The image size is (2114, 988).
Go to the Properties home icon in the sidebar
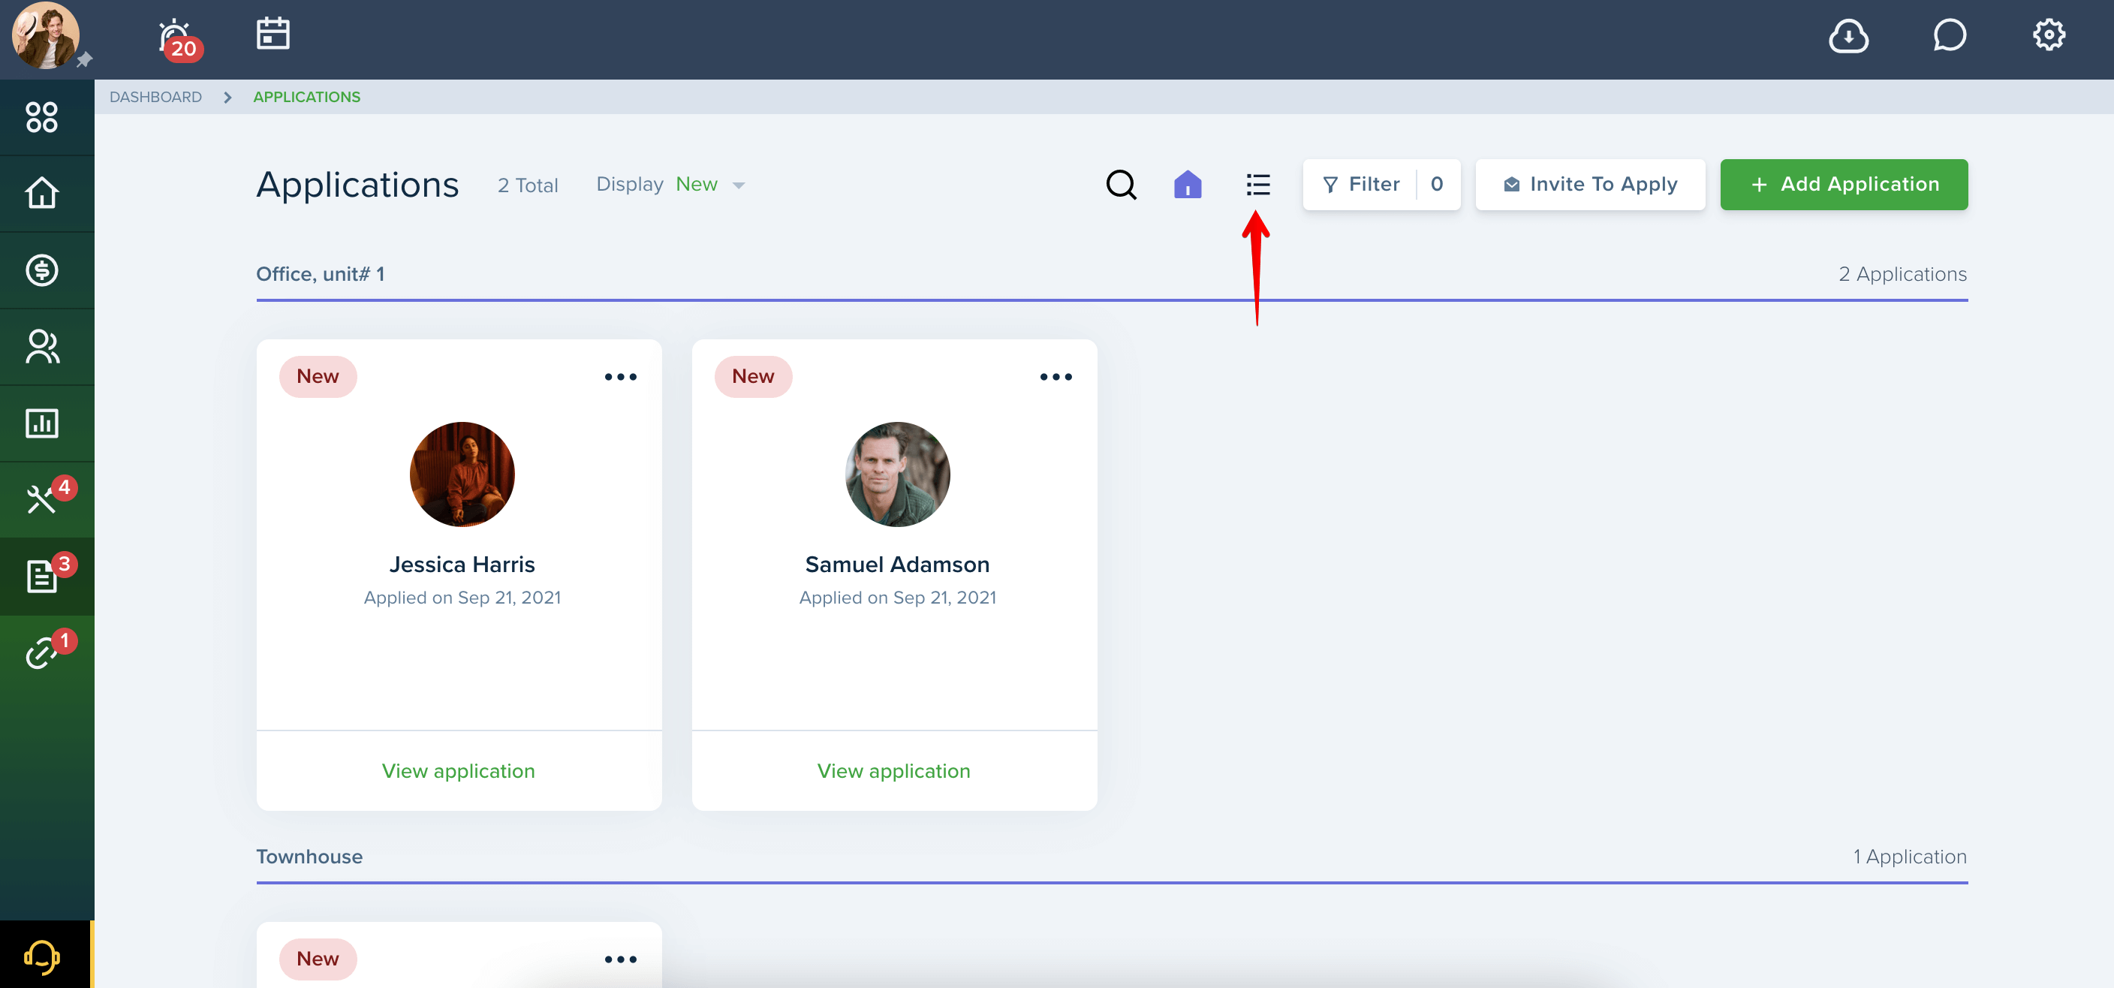tap(42, 194)
